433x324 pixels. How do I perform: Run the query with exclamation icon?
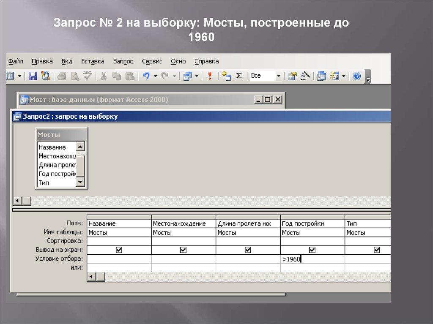(209, 76)
